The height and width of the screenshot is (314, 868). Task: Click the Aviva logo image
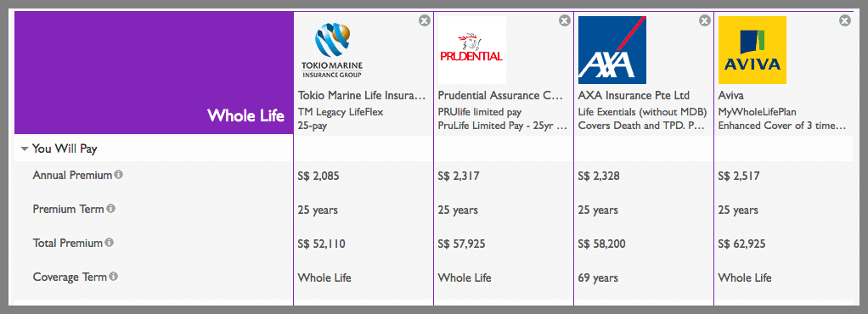[752, 50]
